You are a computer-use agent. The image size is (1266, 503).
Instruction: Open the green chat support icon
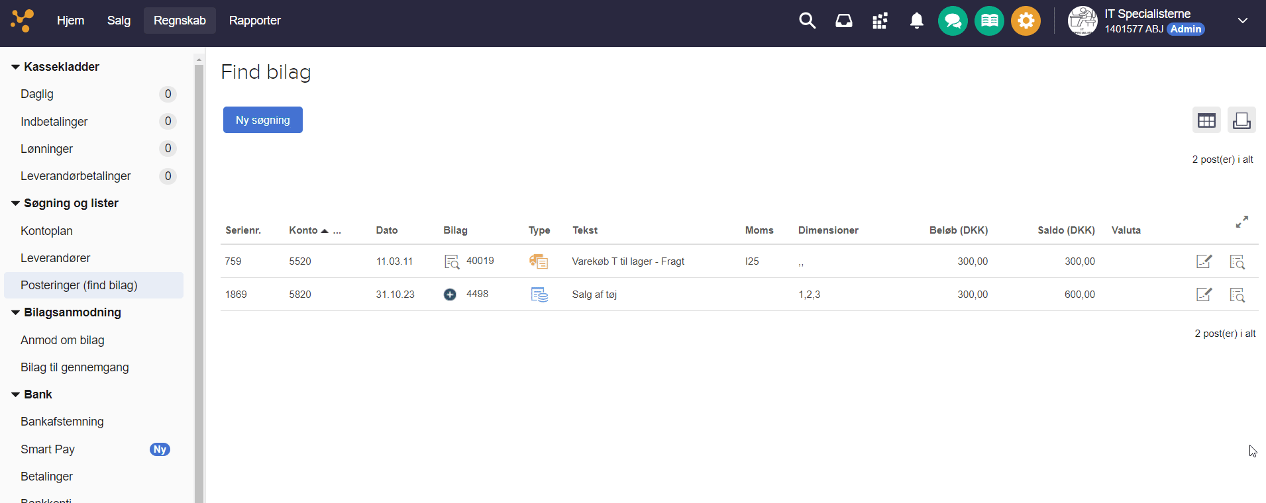coord(953,21)
